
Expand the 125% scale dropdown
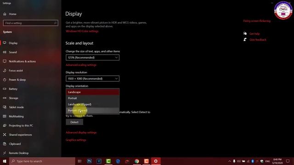point(92,57)
